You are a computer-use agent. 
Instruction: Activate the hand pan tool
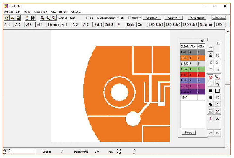(x=217, y=55)
